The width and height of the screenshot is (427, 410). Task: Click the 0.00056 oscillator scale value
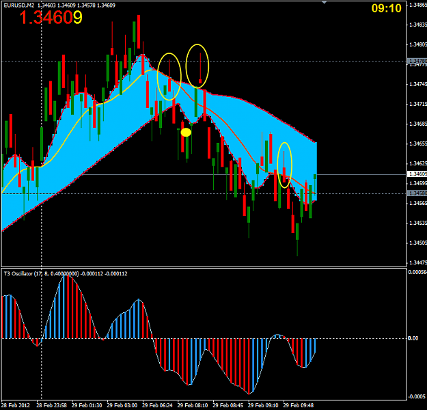click(417, 272)
